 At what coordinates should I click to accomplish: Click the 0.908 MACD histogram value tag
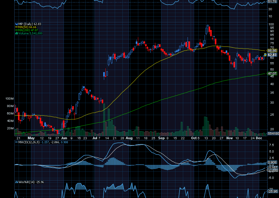272,162
